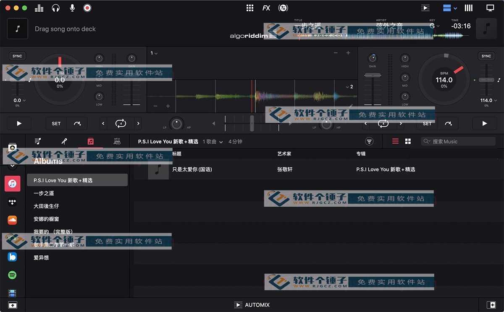Open the mixer equalizer bars icon
Screen dimensions: 504x312
(x=39, y=8)
